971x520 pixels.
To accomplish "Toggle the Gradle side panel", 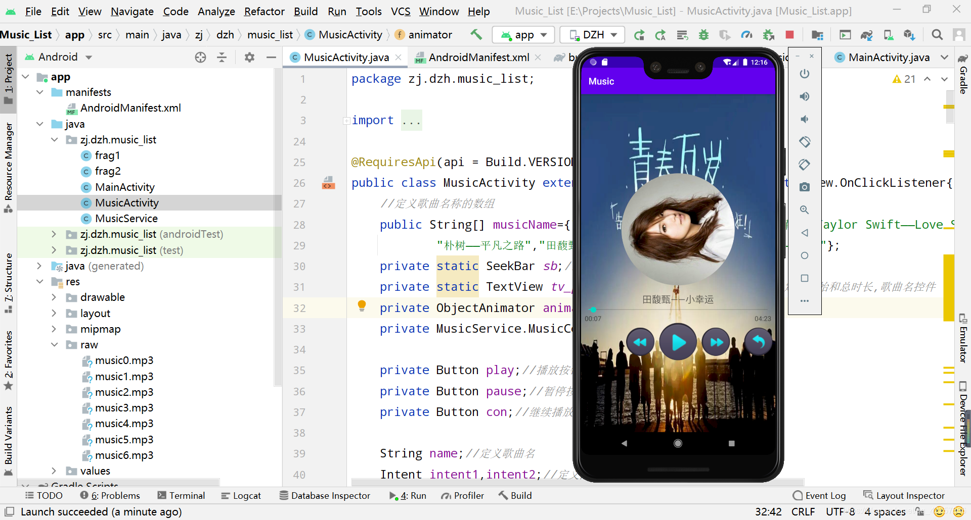I will [963, 74].
